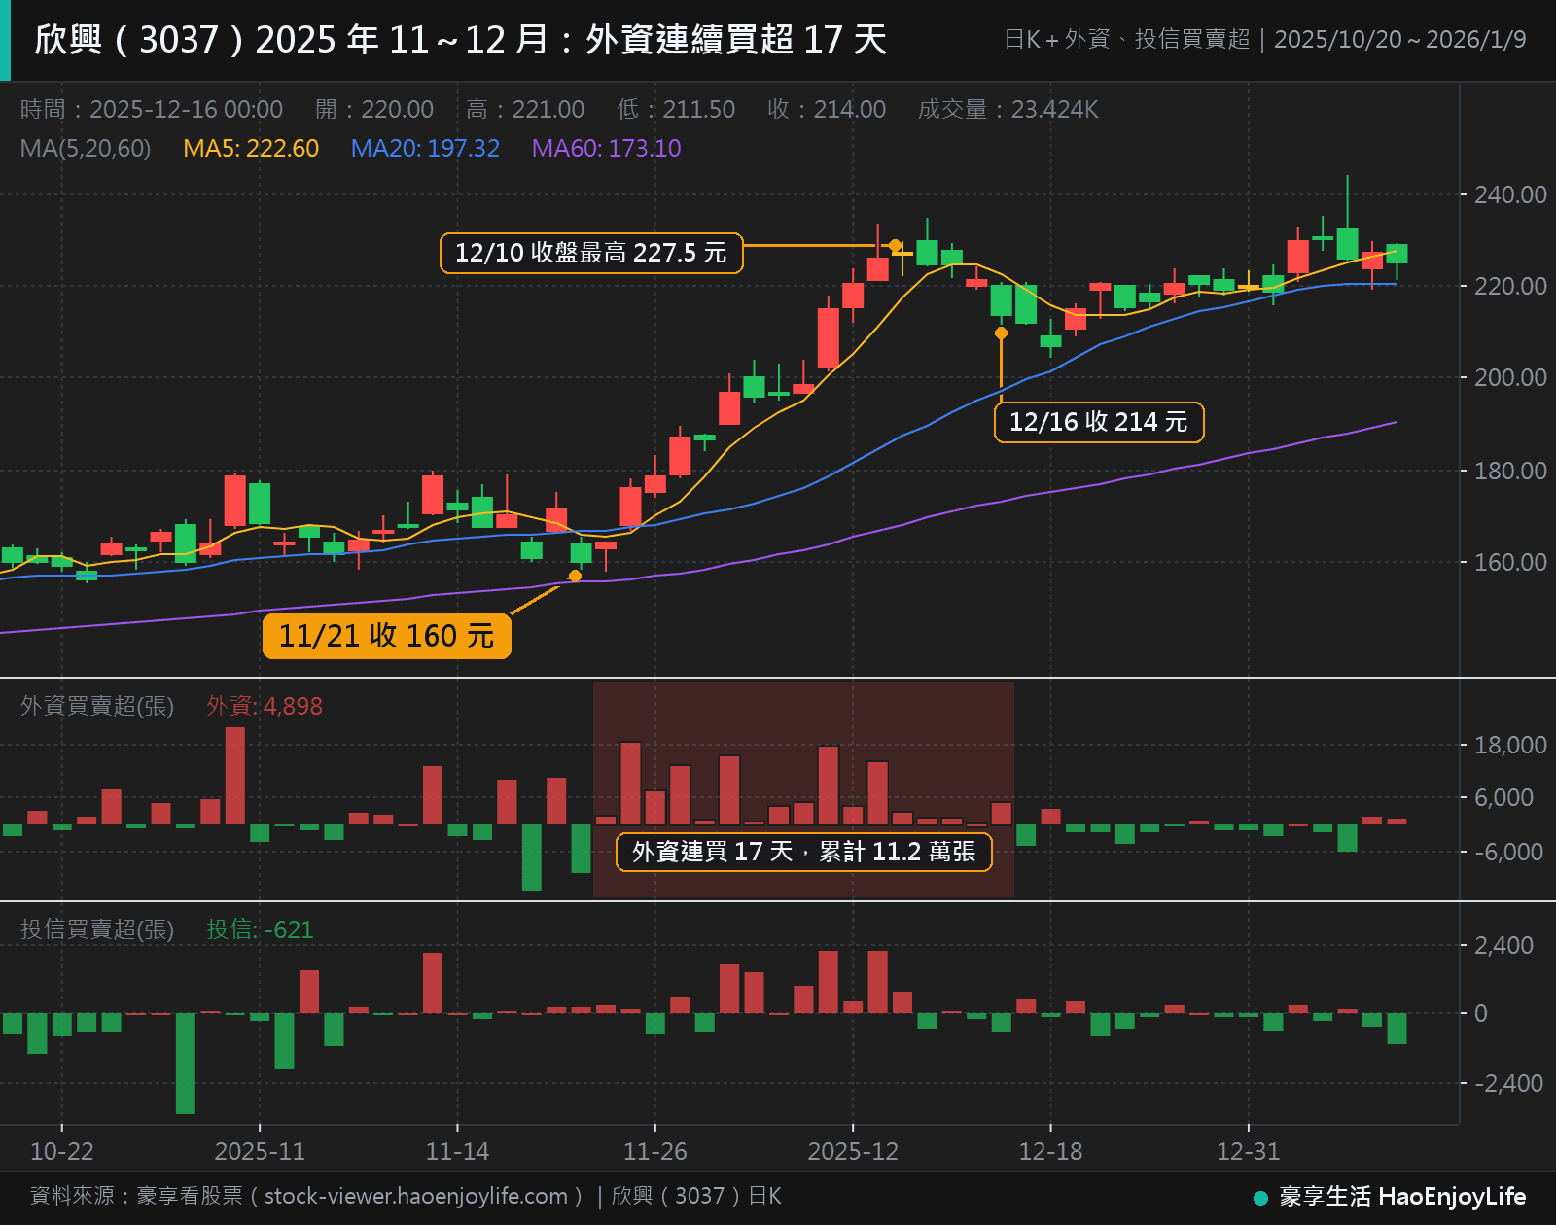Select the 投信買賣超(張) panel label
Screen dimensions: 1556x1225
click(x=97, y=929)
